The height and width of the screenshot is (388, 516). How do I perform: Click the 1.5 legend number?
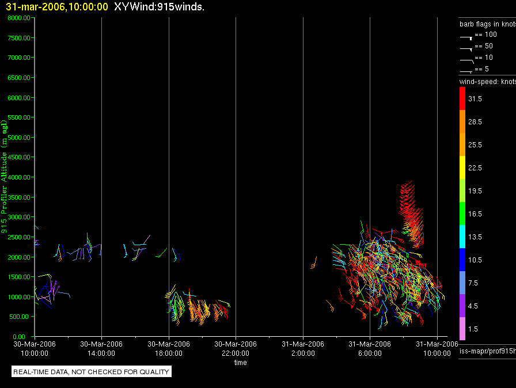[x=473, y=329]
